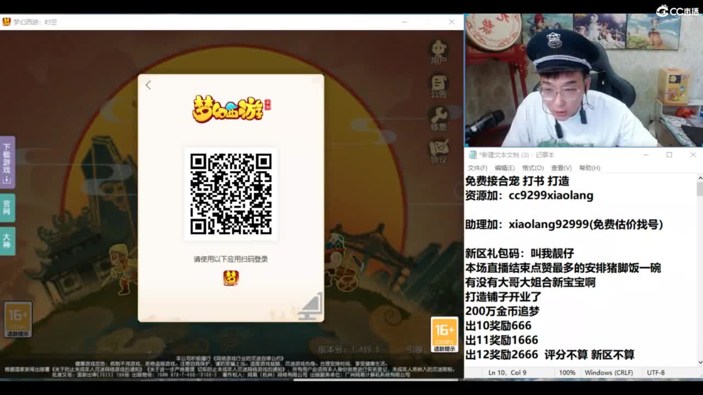Click the game window title icon
Viewport: 703px width, 395px height.
[x=7, y=22]
